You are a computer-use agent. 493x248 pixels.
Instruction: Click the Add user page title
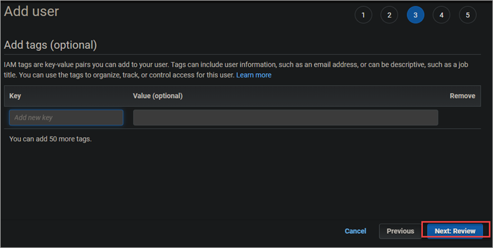(32, 11)
